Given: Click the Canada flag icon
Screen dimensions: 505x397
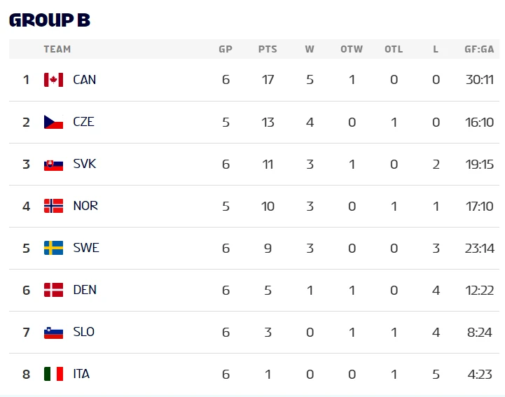Looking at the screenshot, I should tap(53, 80).
